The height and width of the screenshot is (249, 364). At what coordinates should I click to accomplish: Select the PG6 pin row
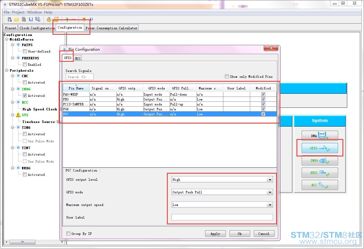click(170, 109)
